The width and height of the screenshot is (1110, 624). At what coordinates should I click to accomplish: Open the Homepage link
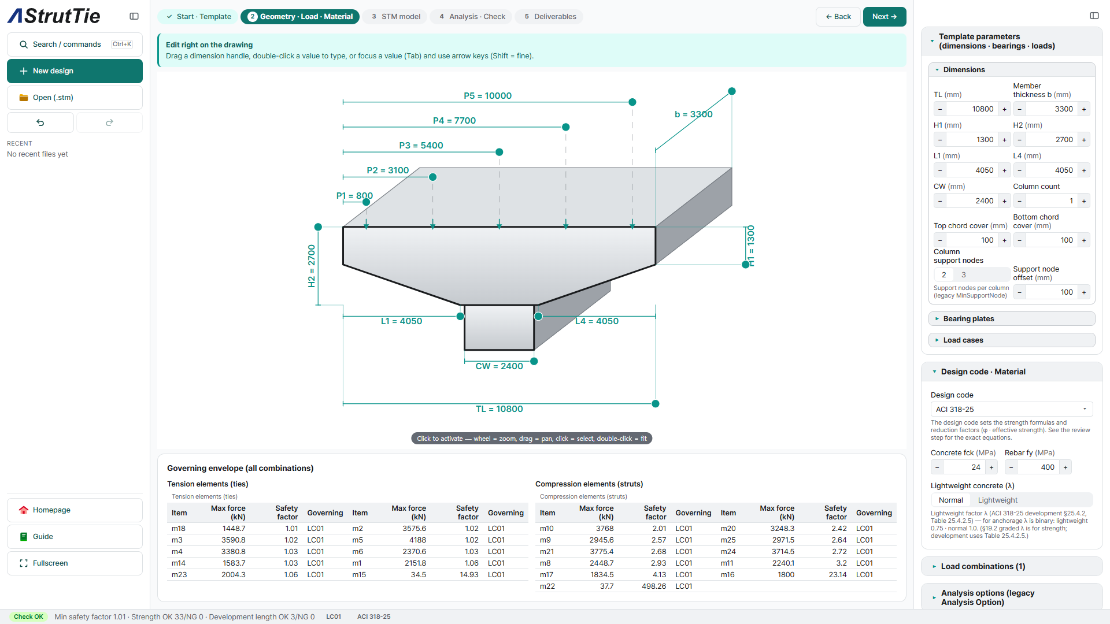[75, 510]
